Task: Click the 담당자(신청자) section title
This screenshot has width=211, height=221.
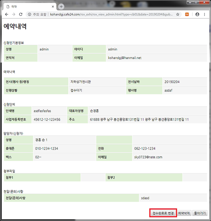Action: point(13,133)
